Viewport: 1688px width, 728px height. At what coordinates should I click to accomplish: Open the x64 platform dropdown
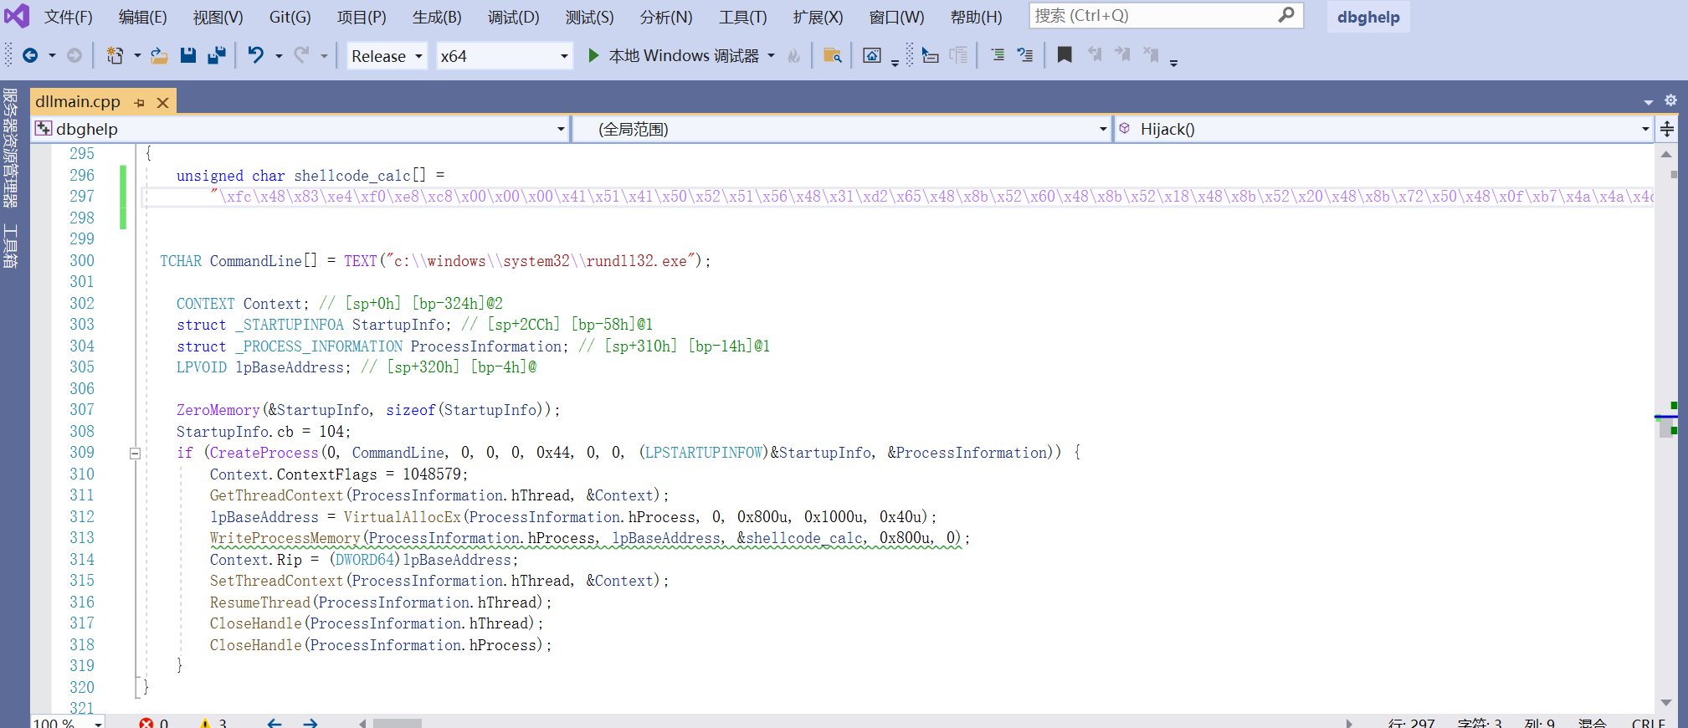[505, 56]
